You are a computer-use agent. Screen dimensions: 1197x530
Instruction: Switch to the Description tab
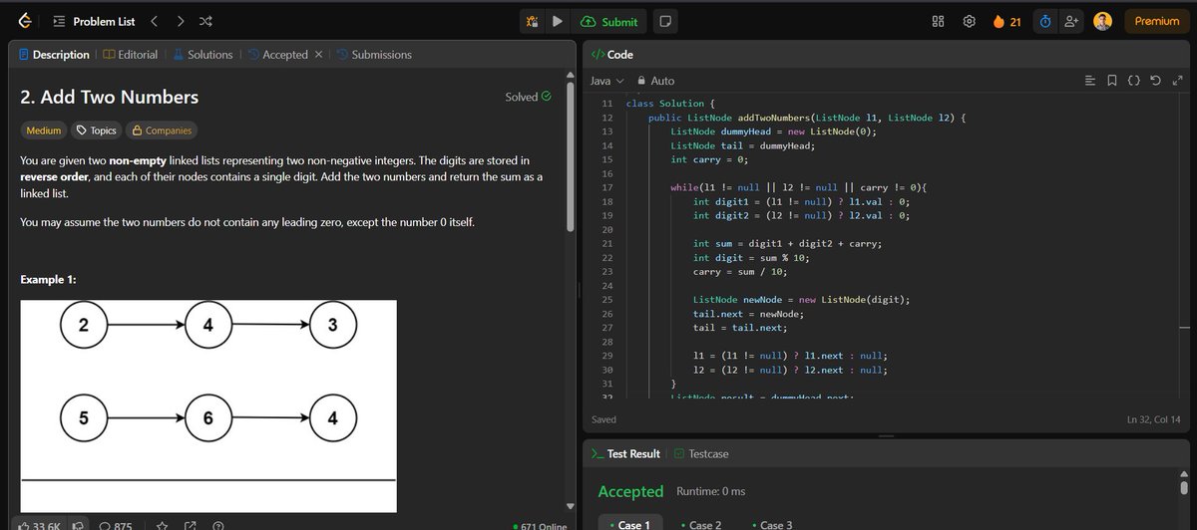[x=53, y=55]
